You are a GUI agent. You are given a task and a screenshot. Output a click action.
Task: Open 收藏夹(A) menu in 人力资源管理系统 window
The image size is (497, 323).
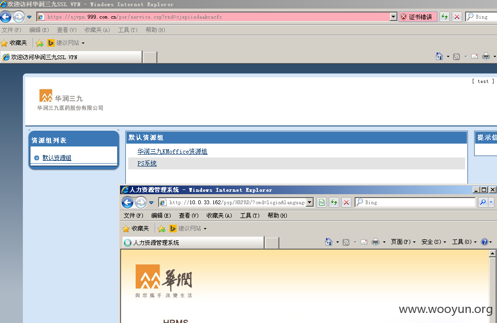[x=219, y=216]
